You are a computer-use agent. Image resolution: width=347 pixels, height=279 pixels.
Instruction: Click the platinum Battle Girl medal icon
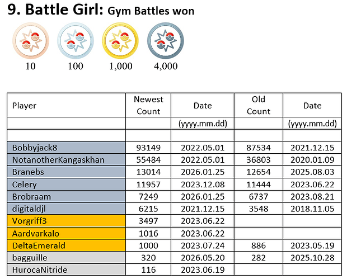166,41
